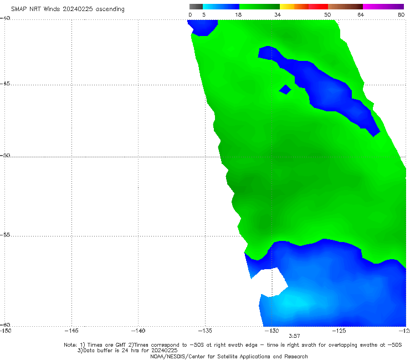
Task: Click the color bar label '34'
Action: pos(278,14)
